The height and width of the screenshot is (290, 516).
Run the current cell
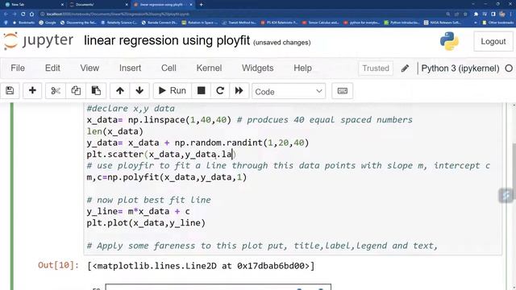[172, 91]
